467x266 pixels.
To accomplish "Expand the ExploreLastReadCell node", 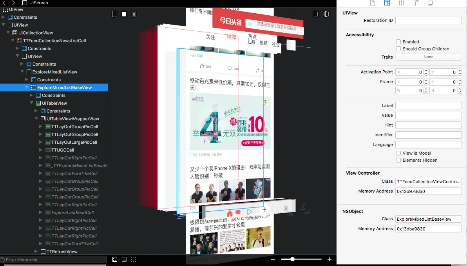I will pos(41,212).
